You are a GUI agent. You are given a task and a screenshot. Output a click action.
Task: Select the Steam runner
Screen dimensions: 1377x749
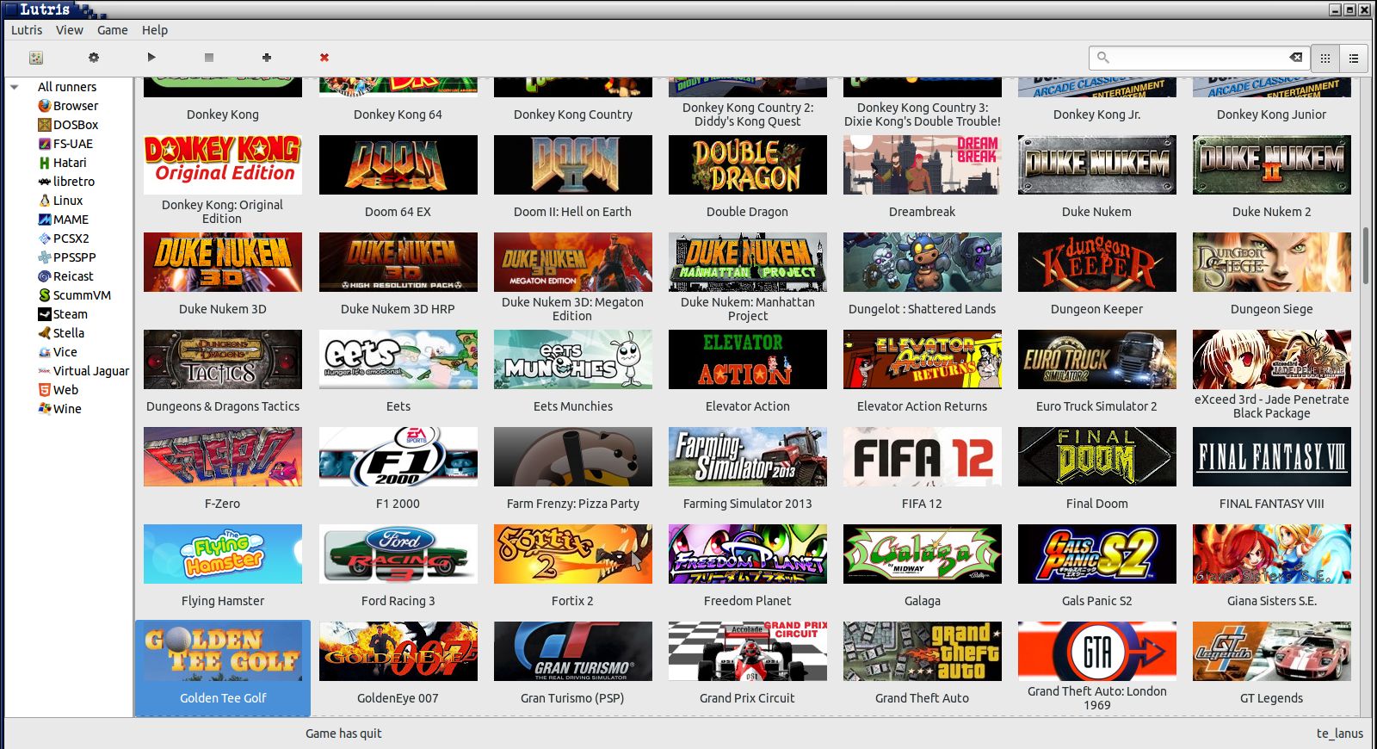(x=63, y=314)
